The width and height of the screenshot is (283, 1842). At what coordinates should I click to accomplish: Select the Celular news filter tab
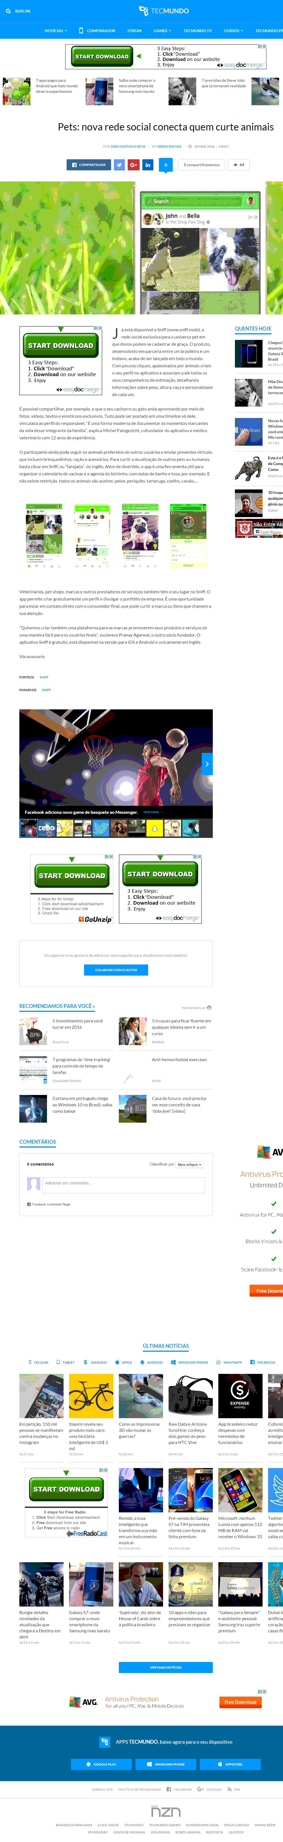pos(38,1362)
